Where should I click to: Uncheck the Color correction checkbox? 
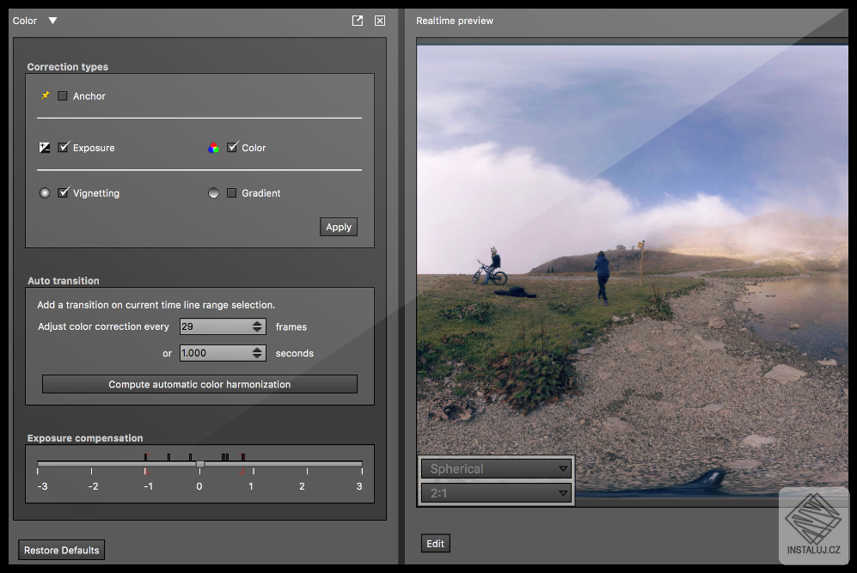(x=232, y=147)
